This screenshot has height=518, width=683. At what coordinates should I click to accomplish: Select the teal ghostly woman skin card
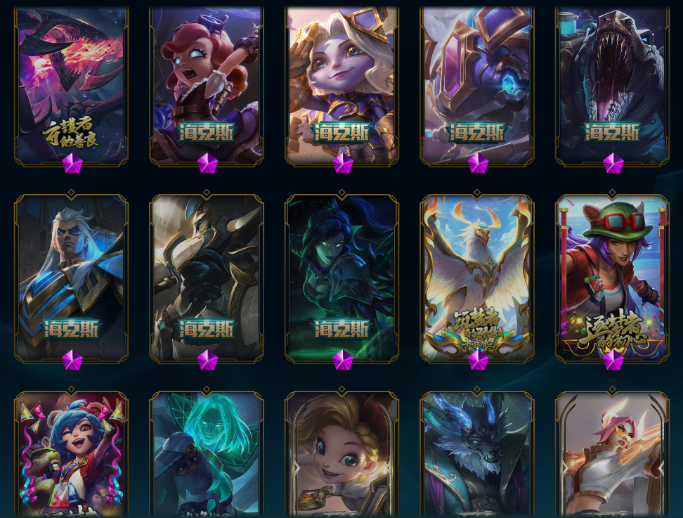tap(207, 454)
